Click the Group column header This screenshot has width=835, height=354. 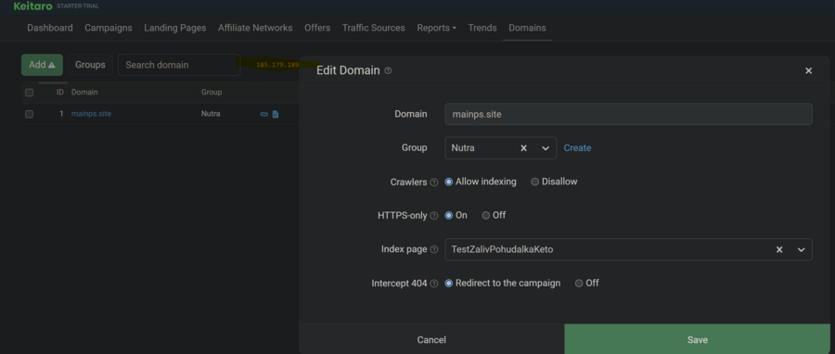(212, 93)
